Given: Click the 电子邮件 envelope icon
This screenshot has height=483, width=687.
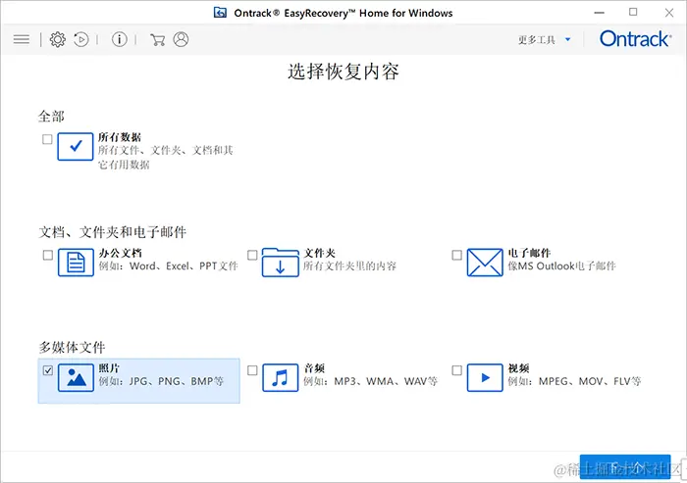Looking at the screenshot, I should (x=485, y=262).
